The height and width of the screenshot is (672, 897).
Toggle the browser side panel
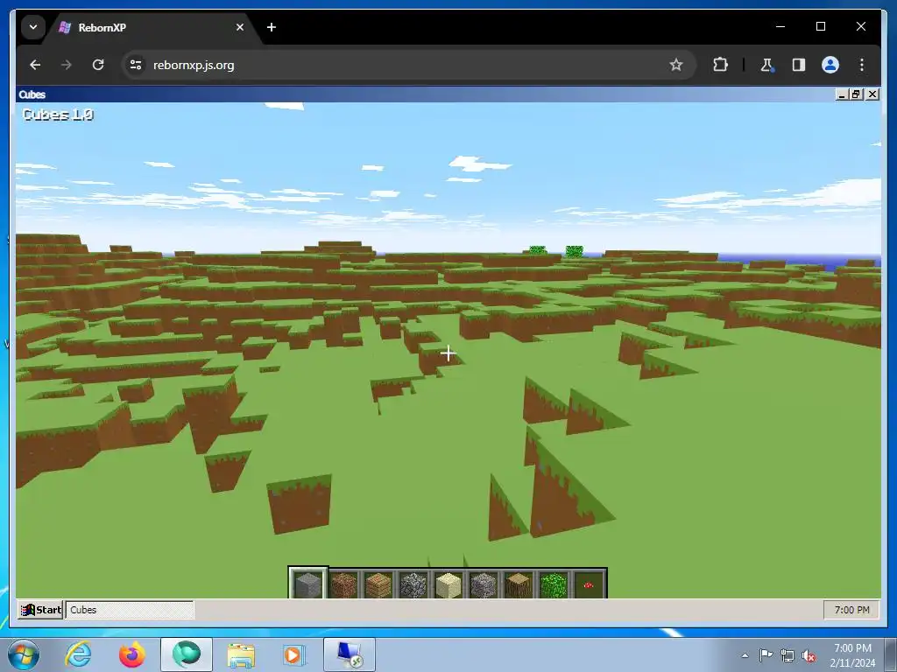(799, 65)
